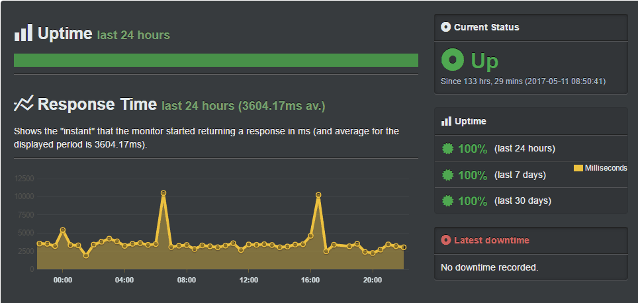
Task: Click the '12500' y-axis label
Action: coord(24,179)
